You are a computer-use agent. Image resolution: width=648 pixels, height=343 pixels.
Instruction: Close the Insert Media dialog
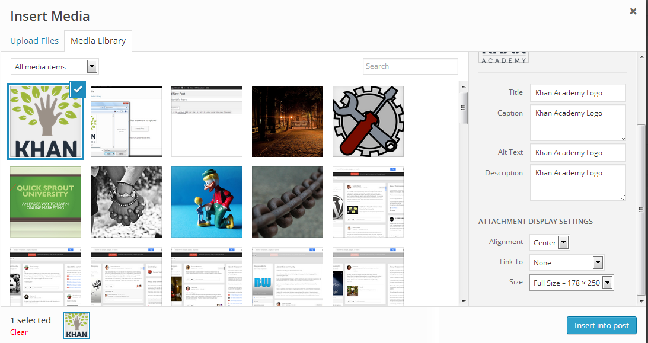pyautogui.click(x=633, y=12)
